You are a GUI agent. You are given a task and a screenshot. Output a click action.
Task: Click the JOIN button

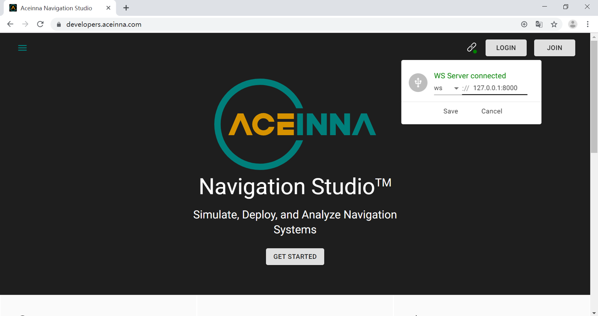[554, 48]
